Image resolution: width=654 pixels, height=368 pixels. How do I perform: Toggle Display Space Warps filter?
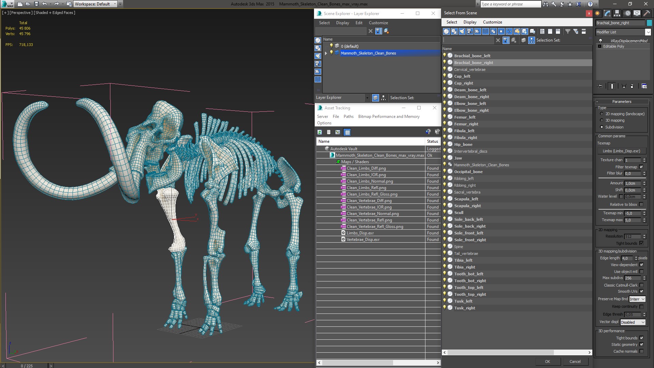pos(485,31)
